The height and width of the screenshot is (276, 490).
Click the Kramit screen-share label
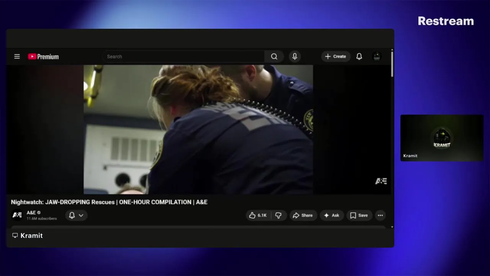pyautogui.click(x=28, y=235)
